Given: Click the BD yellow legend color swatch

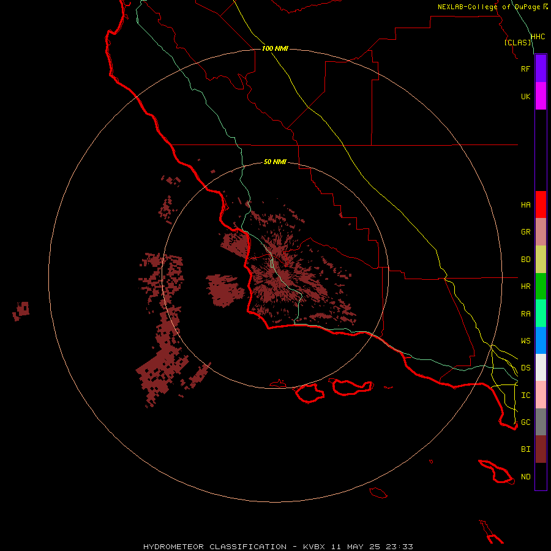Looking at the screenshot, I should [x=541, y=260].
